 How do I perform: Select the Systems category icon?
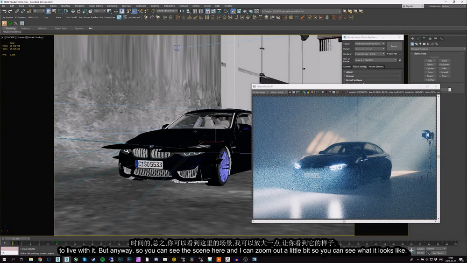point(436,44)
